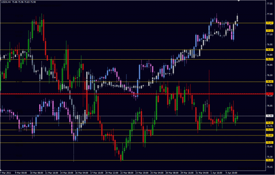Click the yellow 77.27 price label

pos(270,23)
